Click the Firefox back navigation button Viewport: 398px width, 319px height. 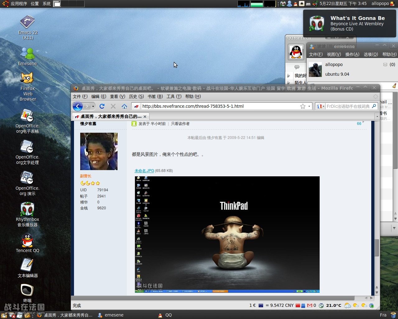78,106
